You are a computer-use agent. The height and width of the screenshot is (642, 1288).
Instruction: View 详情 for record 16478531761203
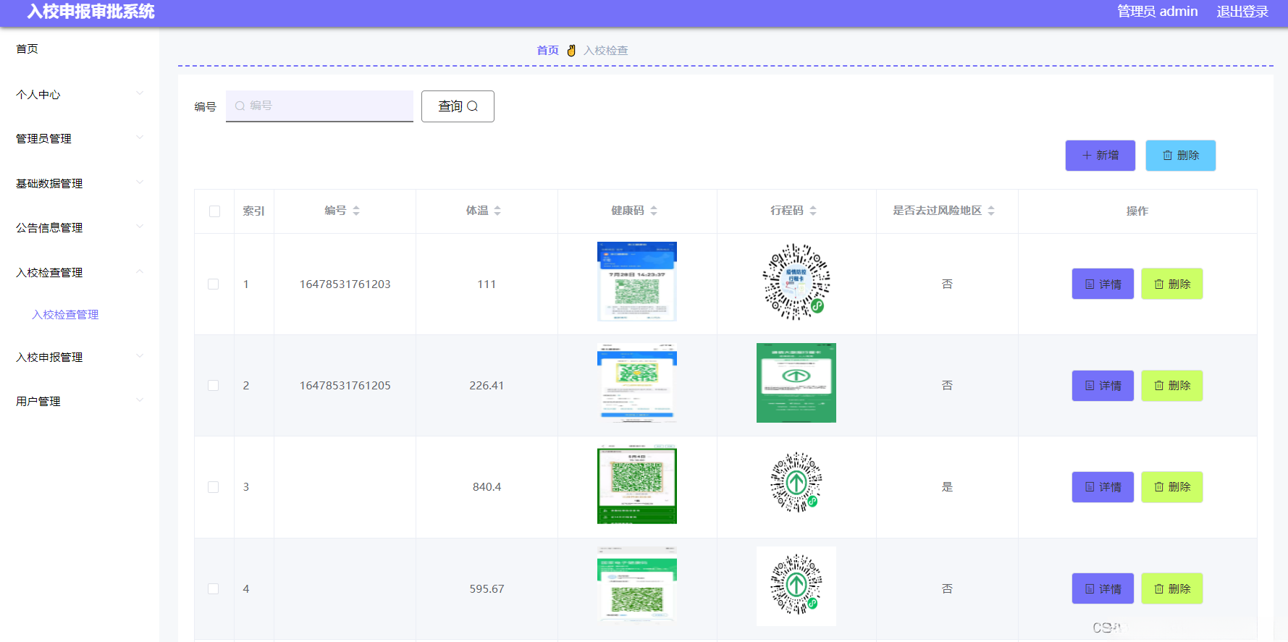pyautogui.click(x=1103, y=284)
